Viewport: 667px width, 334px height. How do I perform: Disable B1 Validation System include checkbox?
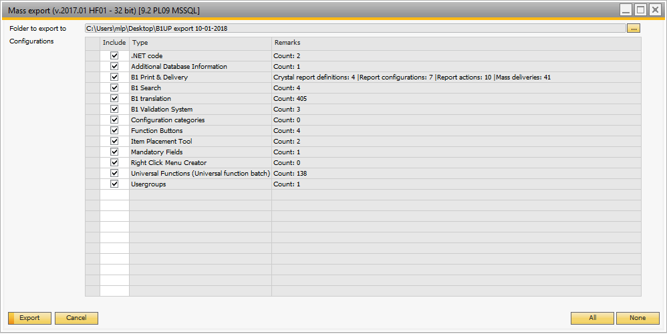pos(114,109)
